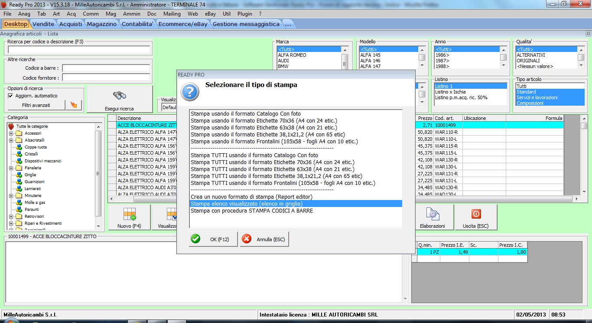Click the Formula column header
This screenshot has height=323, width=592.
(x=535, y=118)
